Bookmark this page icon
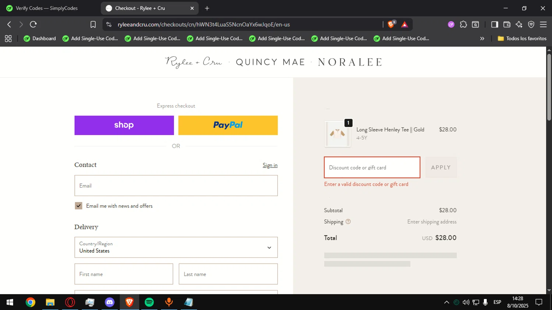The height and width of the screenshot is (310, 552). [x=93, y=24]
